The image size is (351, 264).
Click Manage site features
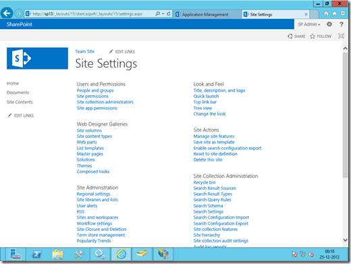tap(214, 136)
